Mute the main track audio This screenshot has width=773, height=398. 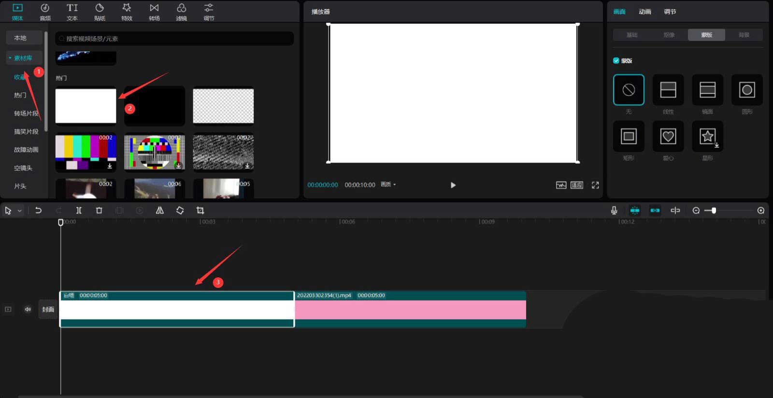(x=28, y=309)
